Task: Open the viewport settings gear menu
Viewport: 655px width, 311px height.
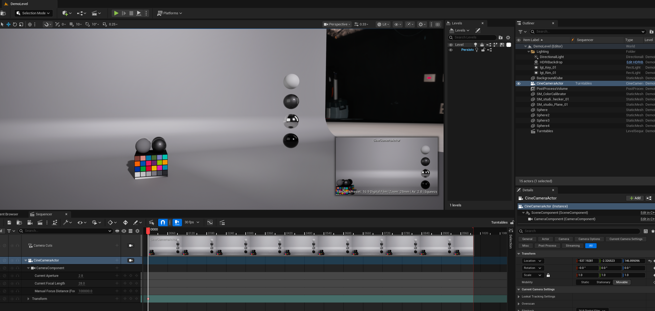Action: (422, 24)
